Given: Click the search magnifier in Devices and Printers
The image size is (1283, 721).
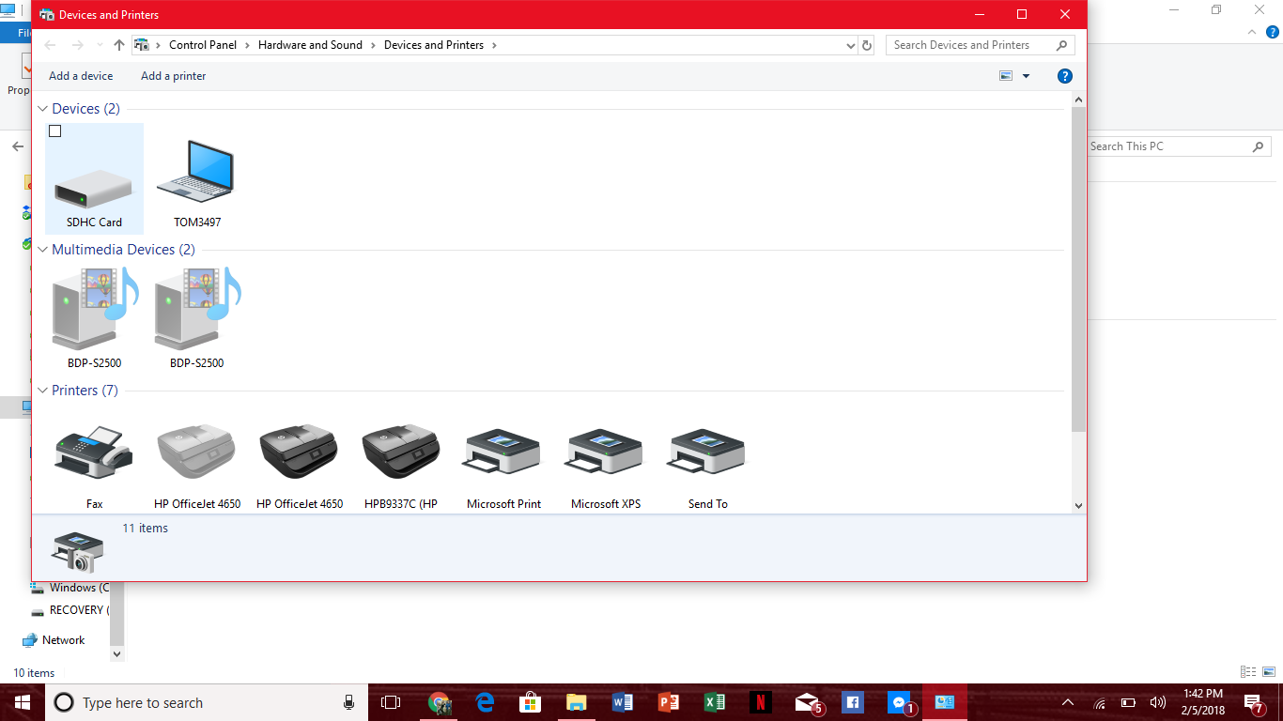Looking at the screenshot, I should 1062,45.
